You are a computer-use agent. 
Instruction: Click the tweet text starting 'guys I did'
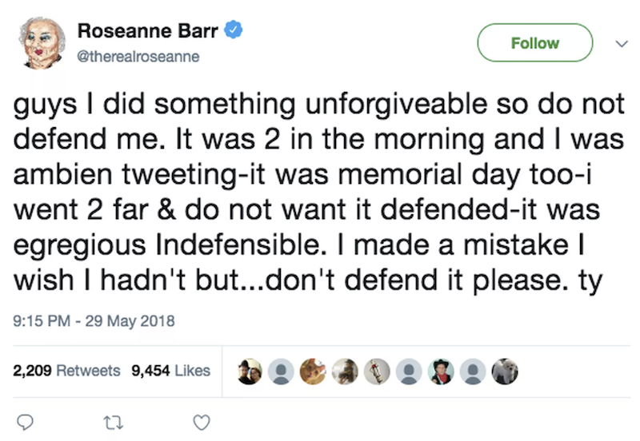(x=318, y=192)
